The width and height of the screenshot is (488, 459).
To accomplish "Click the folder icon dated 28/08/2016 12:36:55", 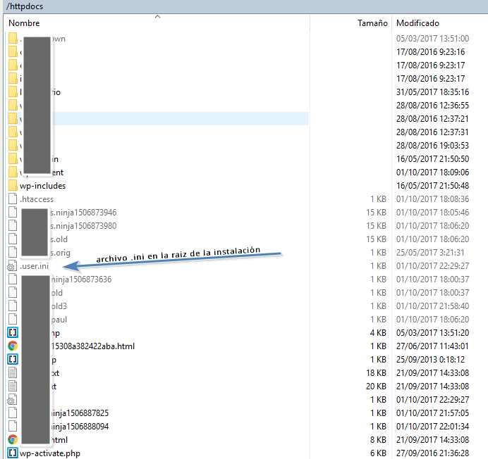I will tap(13, 106).
